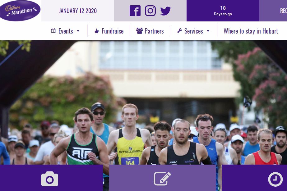Click the 18 Days to go countdown

[223, 11]
